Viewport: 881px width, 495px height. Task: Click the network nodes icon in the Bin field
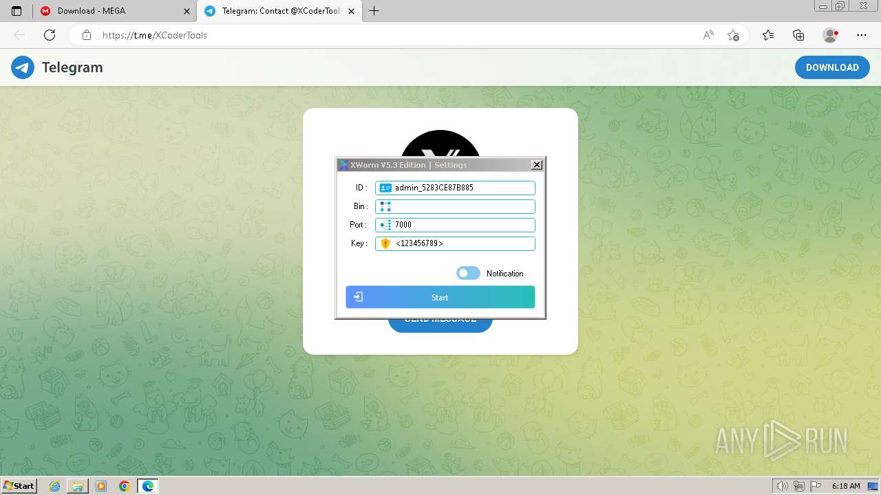pos(385,206)
